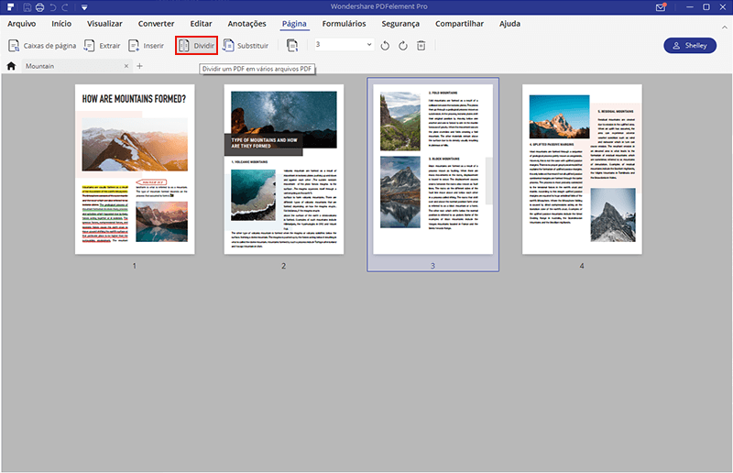Open the Ajuda menu

point(509,24)
